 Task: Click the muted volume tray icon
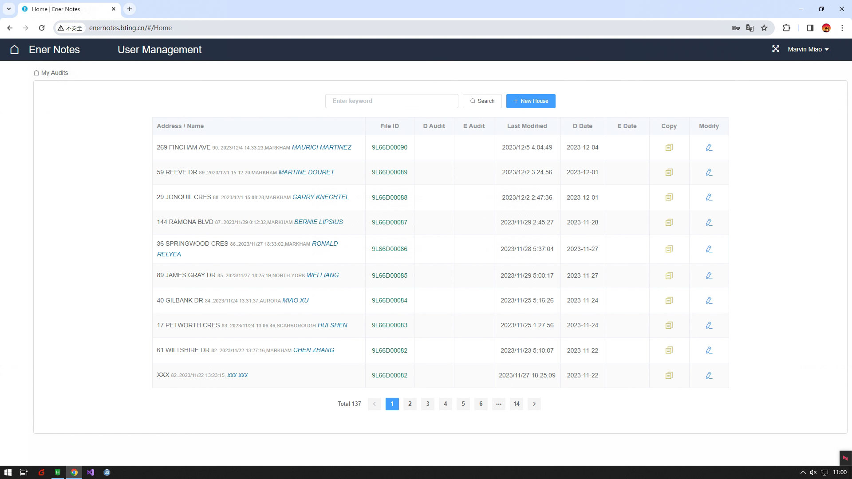(x=813, y=472)
